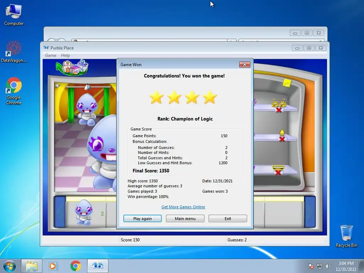Viewport: 364px width, 273px height.
Task: Click the eyes feature on the top shelf
Action: tap(279, 103)
